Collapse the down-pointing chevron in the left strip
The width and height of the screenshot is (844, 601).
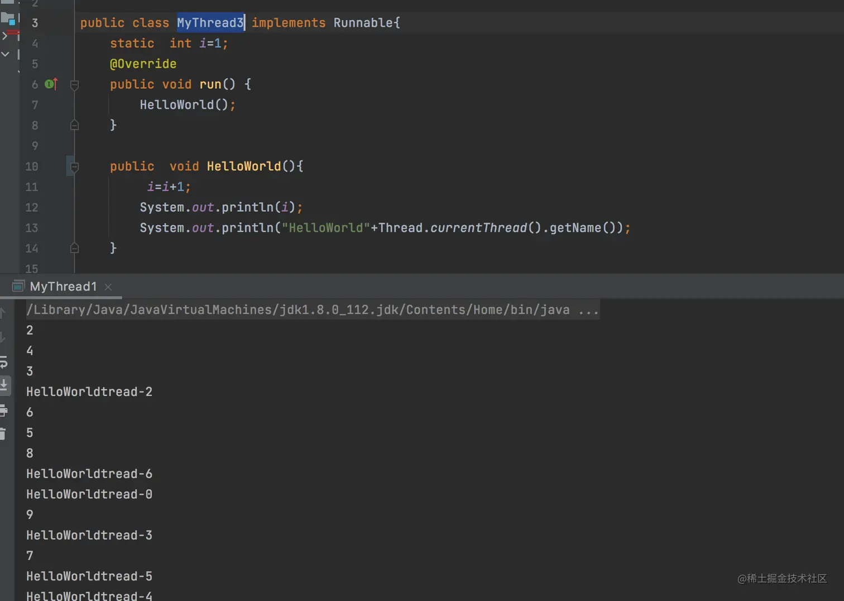5,54
